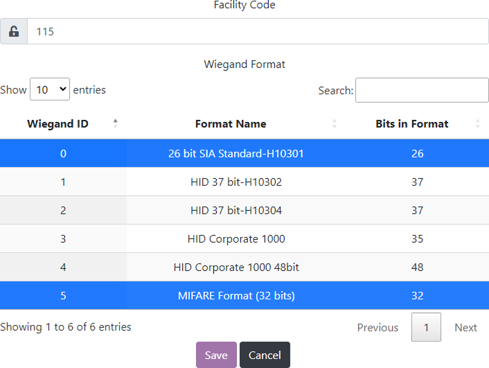Click inside the Facility Code input field

[x=258, y=31]
